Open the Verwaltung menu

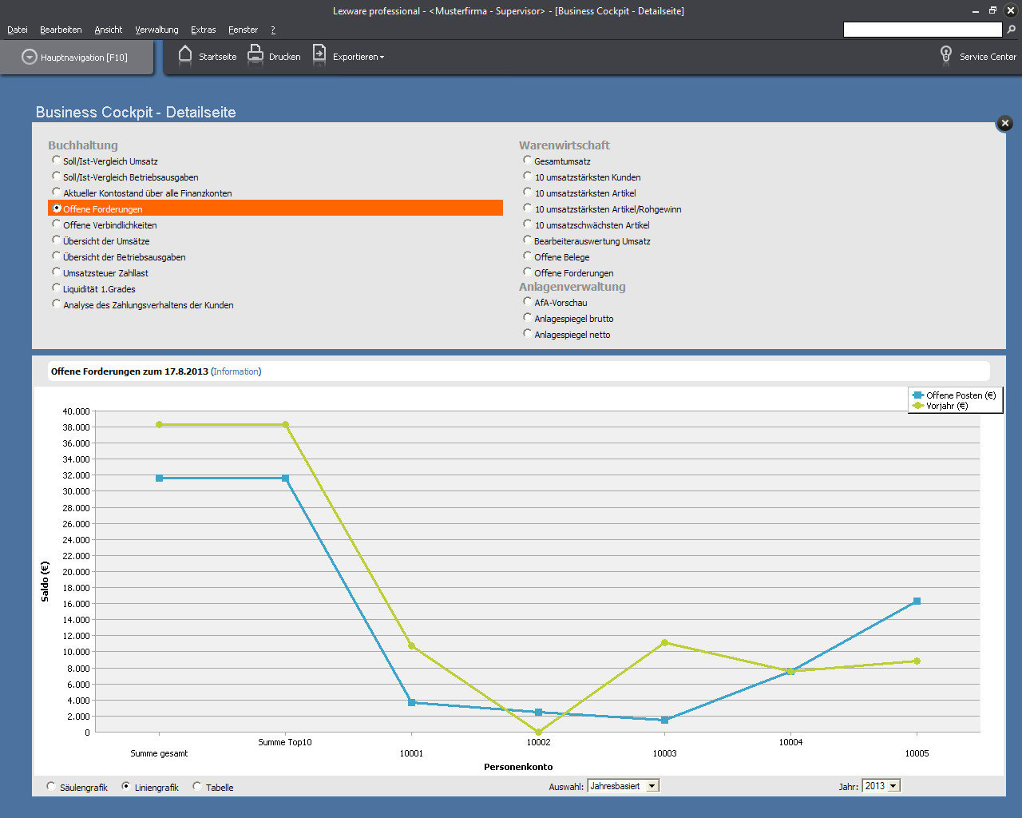point(156,30)
